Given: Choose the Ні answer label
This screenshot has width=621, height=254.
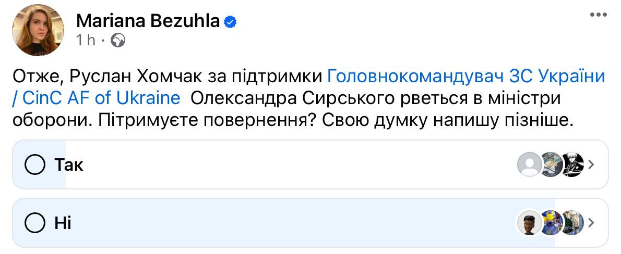Looking at the screenshot, I should tap(63, 223).
